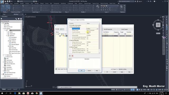Click the Toolspace help question mark icon
169x95 pixels.
coord(21,19)
